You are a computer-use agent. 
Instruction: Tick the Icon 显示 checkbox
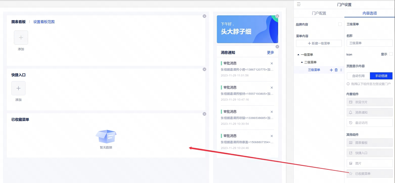click(391, 54)
